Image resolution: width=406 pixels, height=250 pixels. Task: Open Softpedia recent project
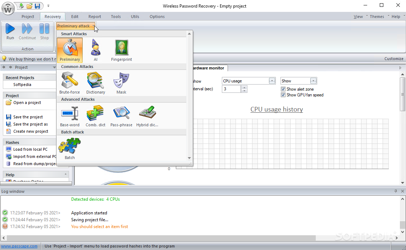[22, 85]
